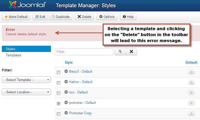The width and height of the screenshot is (200, 120).
Task: Open the Hathor - Default style link
Action: point(81,82)
